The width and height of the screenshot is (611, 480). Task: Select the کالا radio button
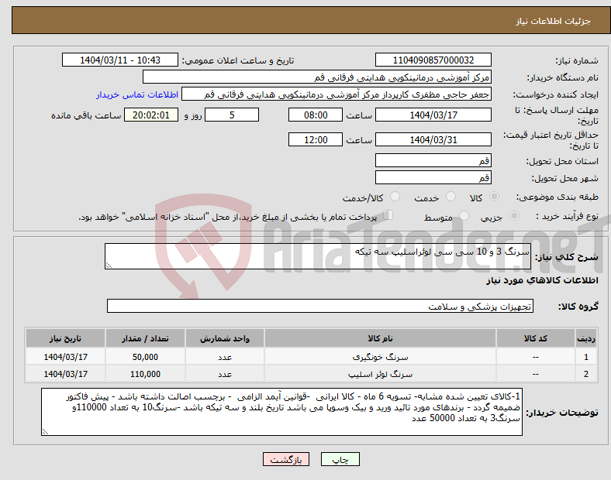click(494, 197)
